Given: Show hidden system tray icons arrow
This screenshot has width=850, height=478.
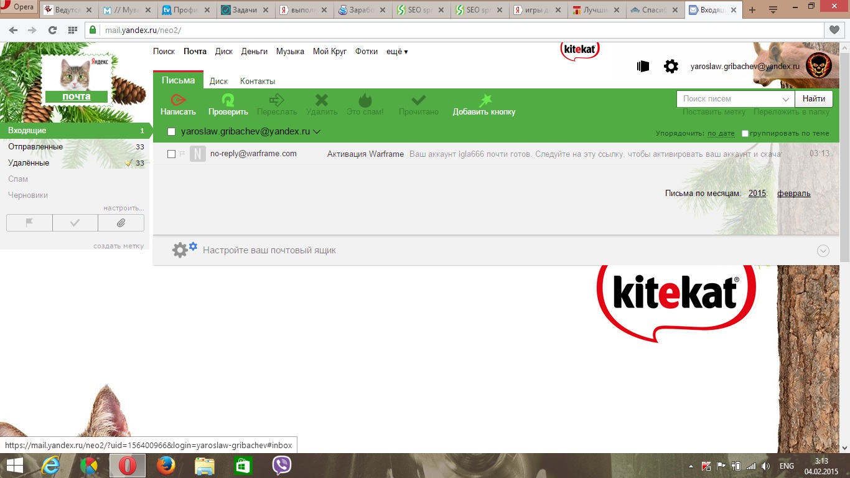Looking at the screenshot, I should pos(691,466).
